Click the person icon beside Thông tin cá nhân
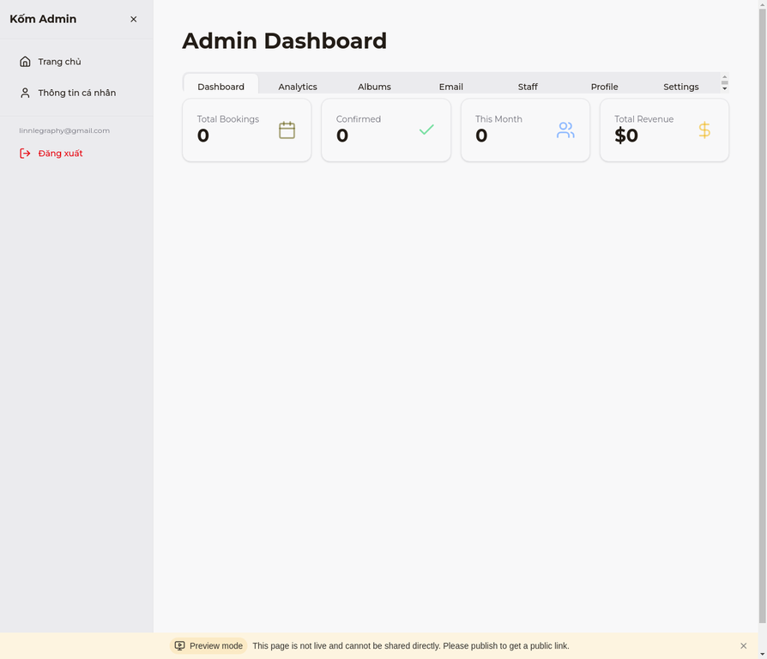 click(25, 93)
